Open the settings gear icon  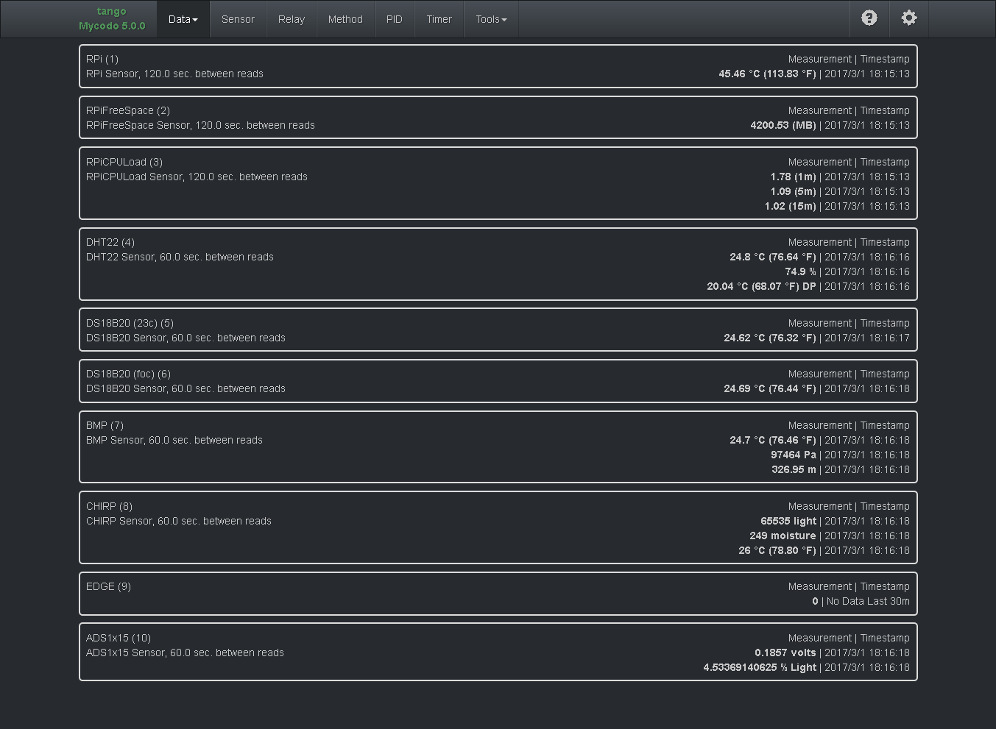click(909, 18)
